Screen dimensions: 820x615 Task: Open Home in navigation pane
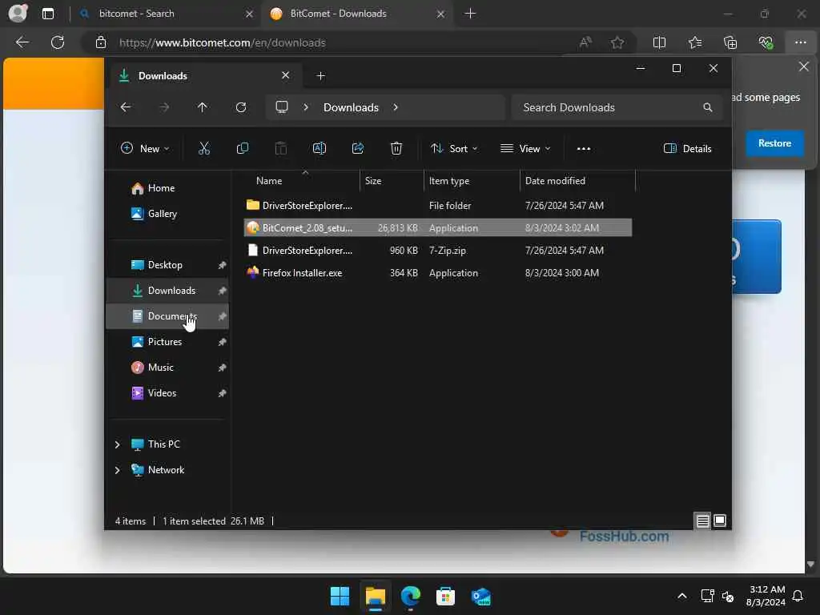coord(167,188)
